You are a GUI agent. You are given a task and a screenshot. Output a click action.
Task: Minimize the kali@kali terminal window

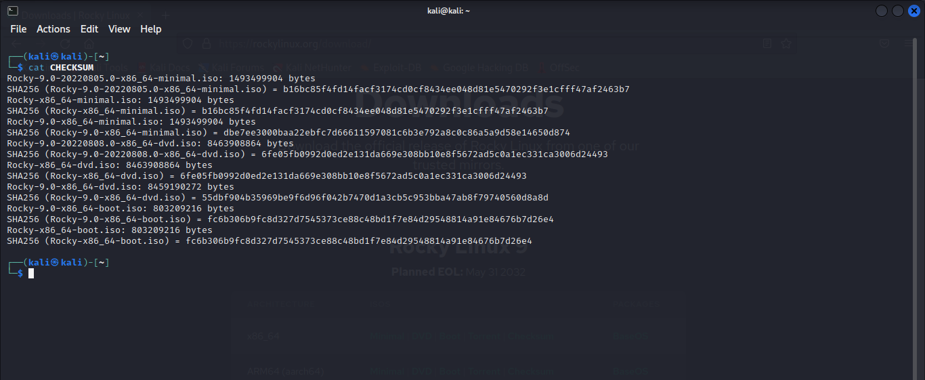882,11
